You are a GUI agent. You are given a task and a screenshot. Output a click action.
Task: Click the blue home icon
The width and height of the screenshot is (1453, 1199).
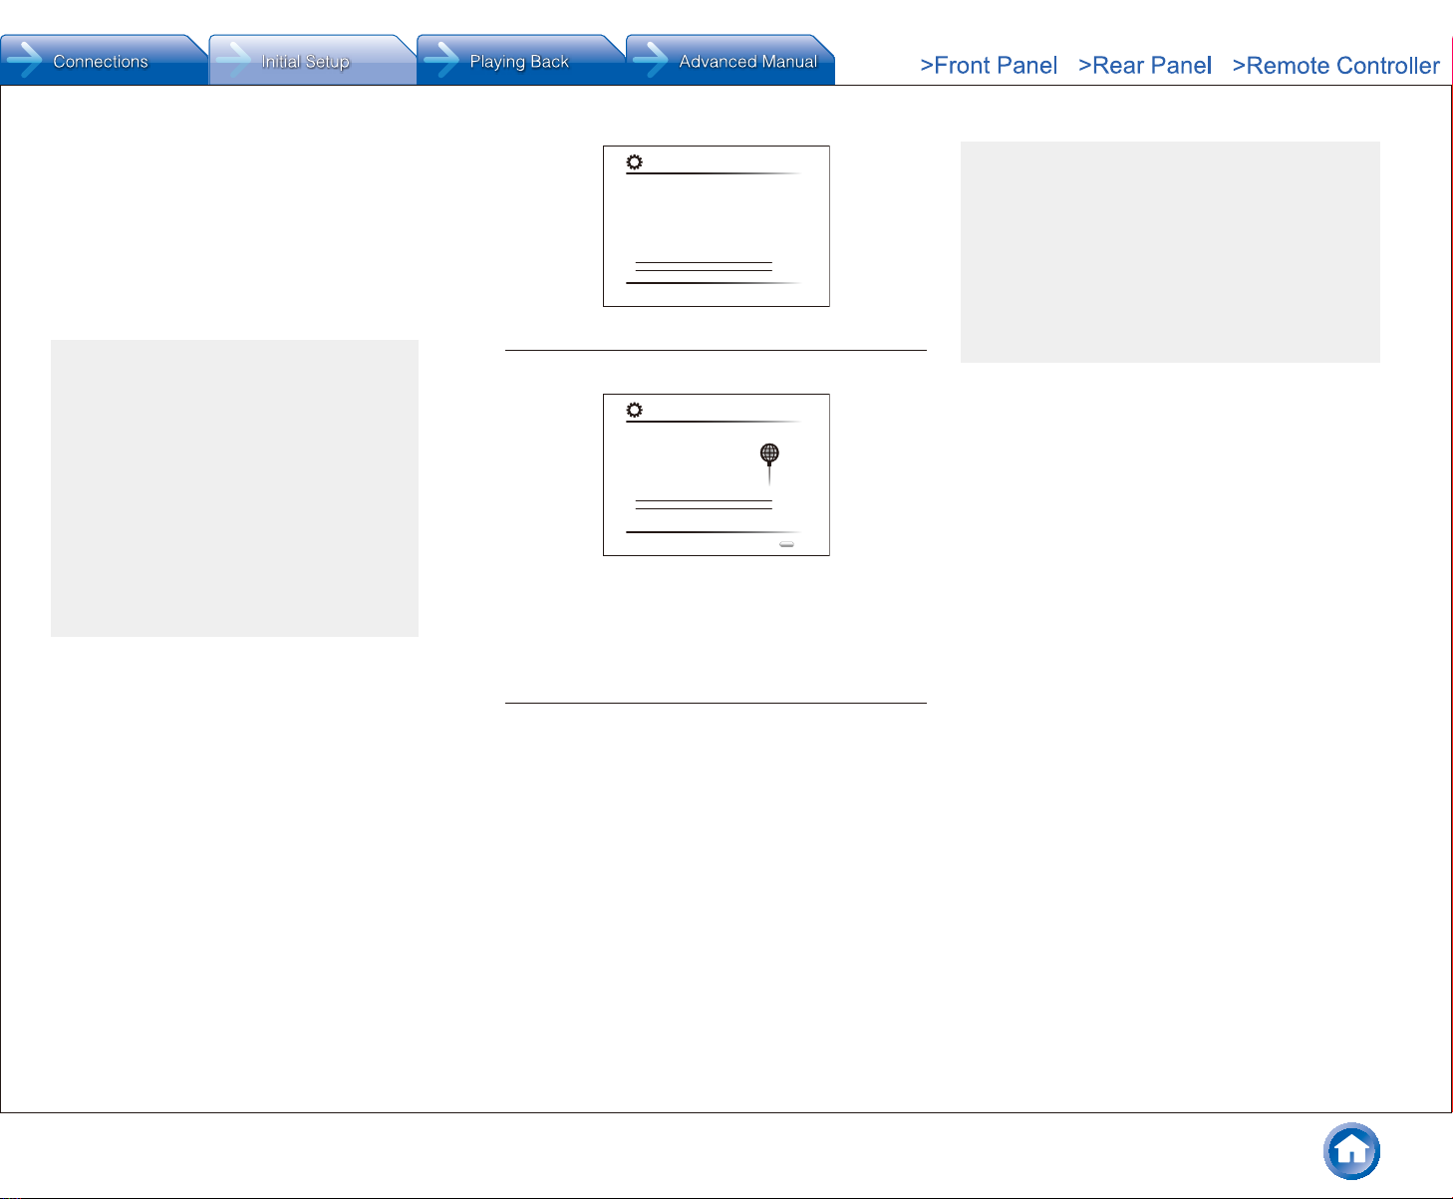[x=1351, y=1151]
